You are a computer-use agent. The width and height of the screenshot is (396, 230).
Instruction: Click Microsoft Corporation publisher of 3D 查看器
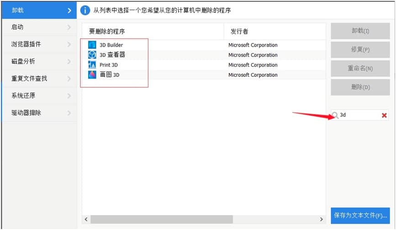coord(253,55)
